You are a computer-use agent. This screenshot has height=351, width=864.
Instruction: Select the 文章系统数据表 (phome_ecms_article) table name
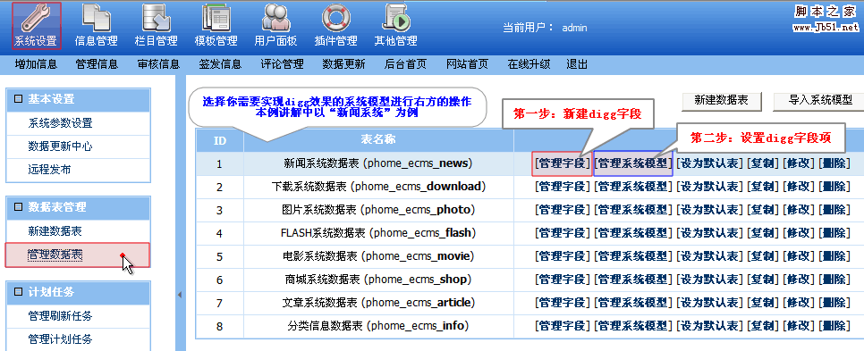(378, 303)
